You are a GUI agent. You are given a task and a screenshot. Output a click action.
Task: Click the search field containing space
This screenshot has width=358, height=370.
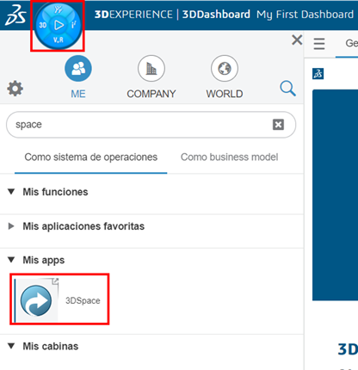(151, 125)
